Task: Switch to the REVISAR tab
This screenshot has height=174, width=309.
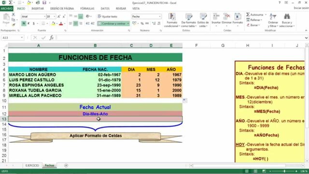Action: point(121,9)
